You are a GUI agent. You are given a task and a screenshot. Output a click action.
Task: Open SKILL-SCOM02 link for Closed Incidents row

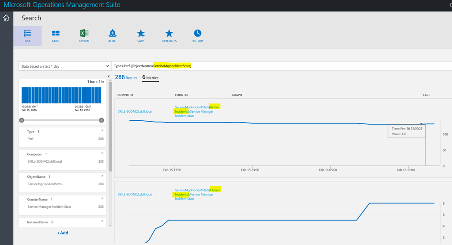pos(135,195)
